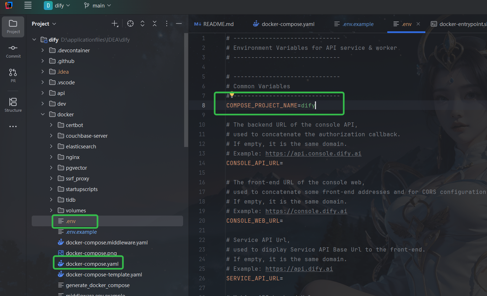
Task: Open the https://api.dify.ai link
Action: [299, 269]
